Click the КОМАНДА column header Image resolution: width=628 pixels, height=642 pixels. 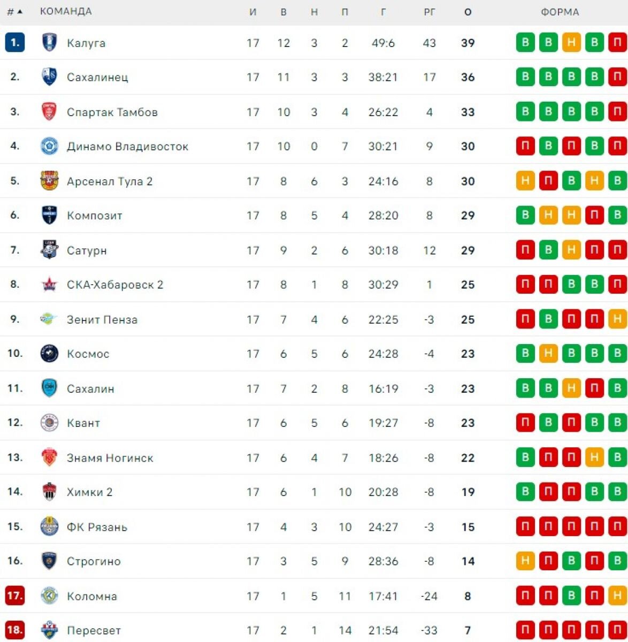pyautogui.click(x=66, y=11)
